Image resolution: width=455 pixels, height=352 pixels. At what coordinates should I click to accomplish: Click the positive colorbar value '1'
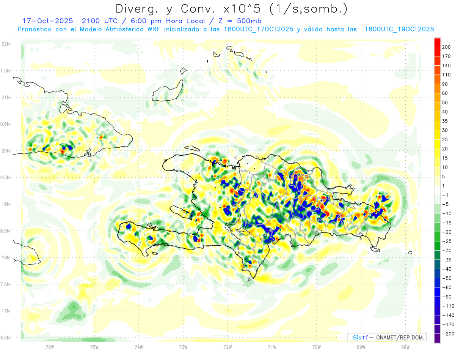444,186
